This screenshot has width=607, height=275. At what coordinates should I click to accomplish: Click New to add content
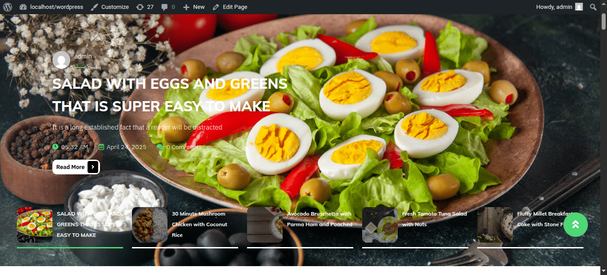click(x=194, y=7)
